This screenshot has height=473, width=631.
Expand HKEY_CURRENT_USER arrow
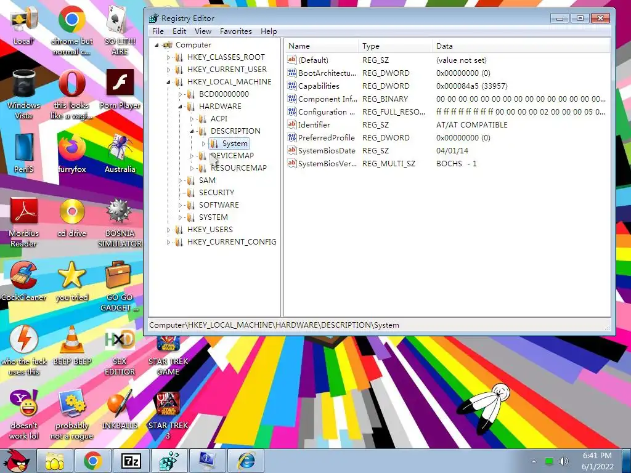(x=169, y=70)
